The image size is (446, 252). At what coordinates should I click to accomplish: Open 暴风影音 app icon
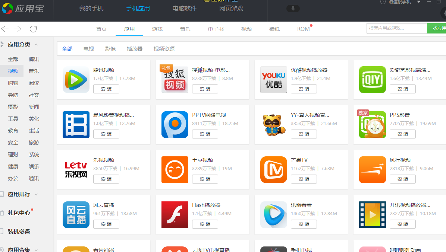click(x=76, y=125)
